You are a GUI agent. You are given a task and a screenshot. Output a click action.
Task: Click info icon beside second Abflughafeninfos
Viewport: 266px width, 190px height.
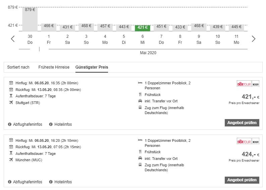pos(10,182)
